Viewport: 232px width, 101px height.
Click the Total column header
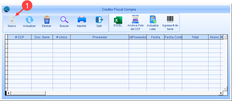pos(195,37)
